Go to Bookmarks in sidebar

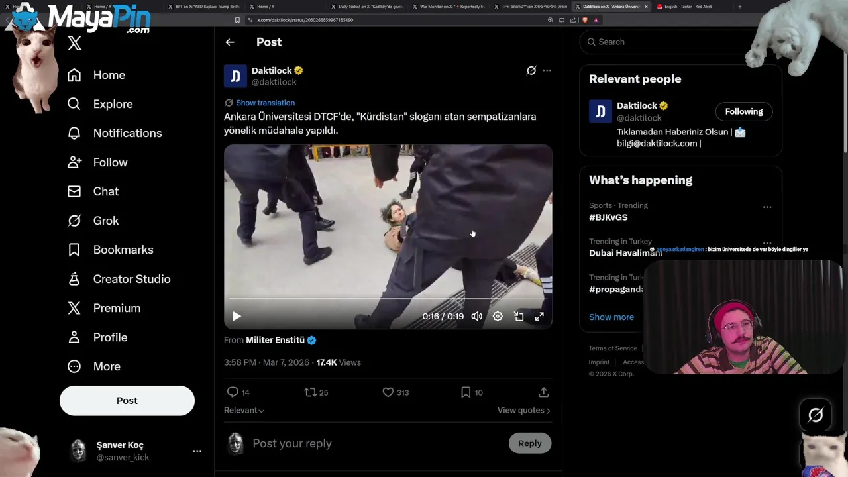tap(123, 250)
